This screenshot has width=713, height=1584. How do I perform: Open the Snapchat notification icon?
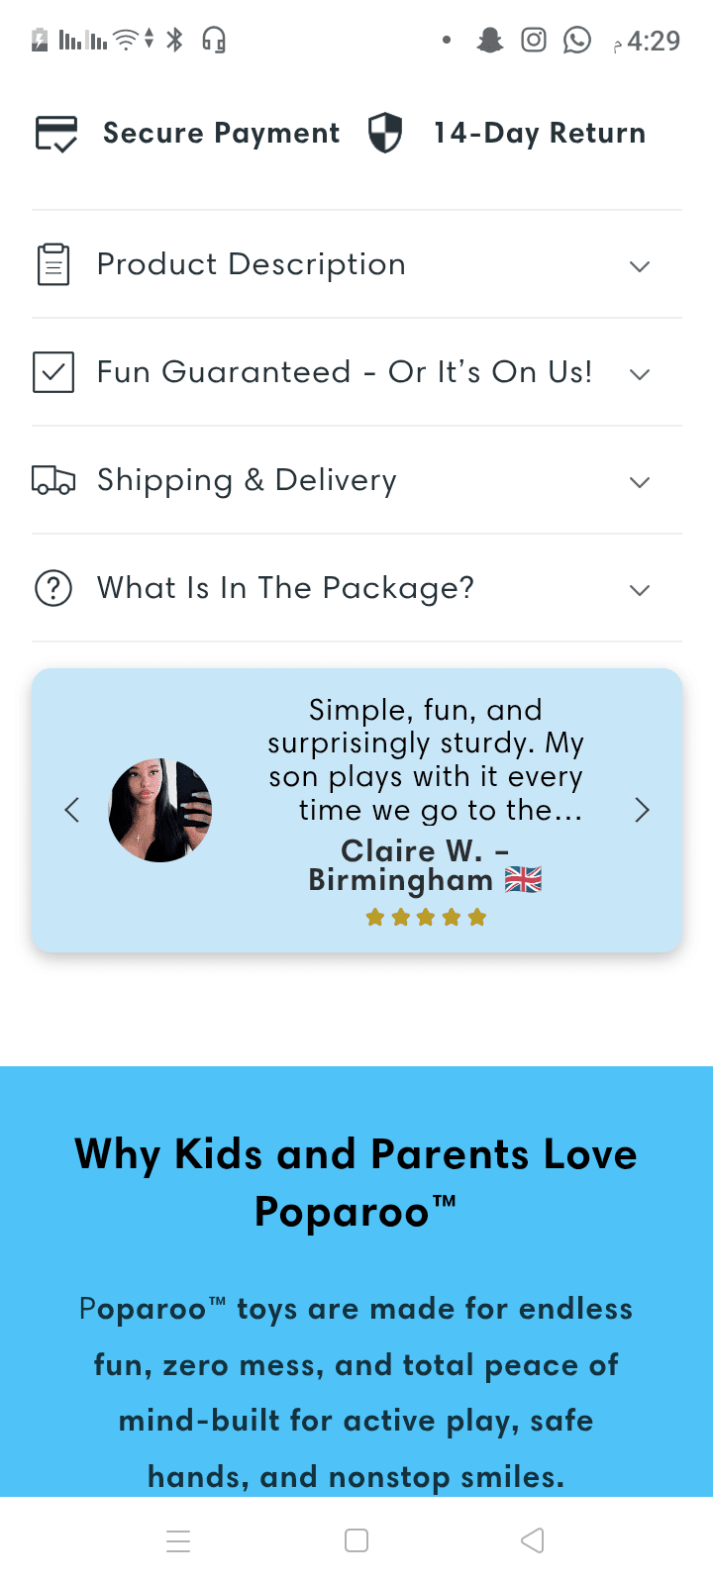(490, 41)
